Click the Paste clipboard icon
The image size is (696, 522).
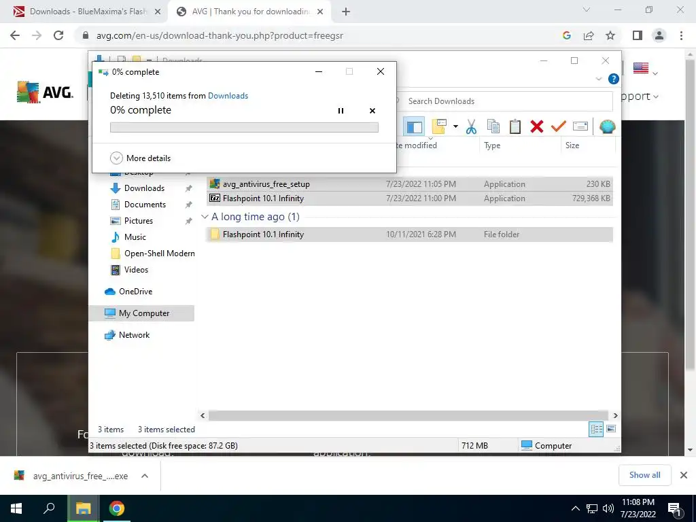coord(515,127)
